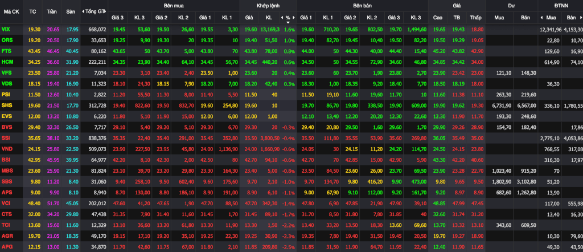Click Dư Mua column header
Image resolution: width=583 pixels, height=252 pixels.
tap(499, 18)
